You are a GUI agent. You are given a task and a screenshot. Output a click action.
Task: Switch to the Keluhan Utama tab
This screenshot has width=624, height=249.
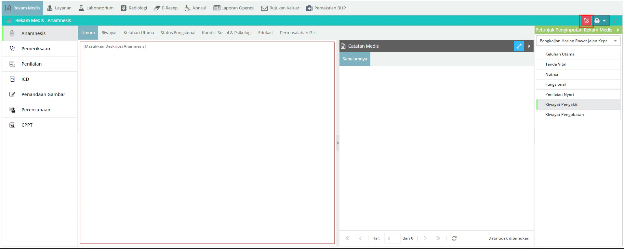139,32
